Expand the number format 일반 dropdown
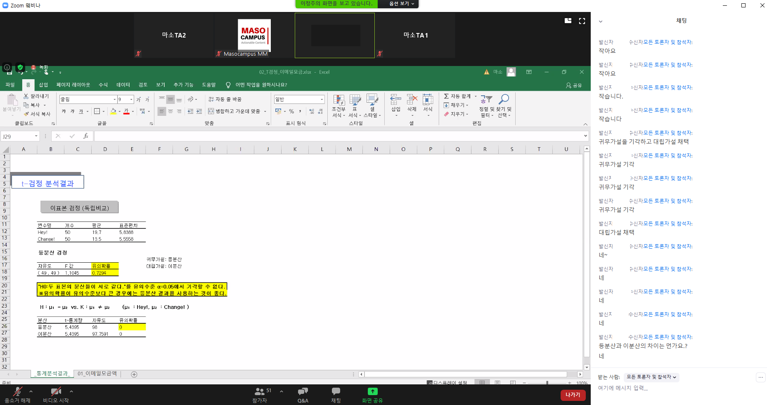 pos(322,99)
